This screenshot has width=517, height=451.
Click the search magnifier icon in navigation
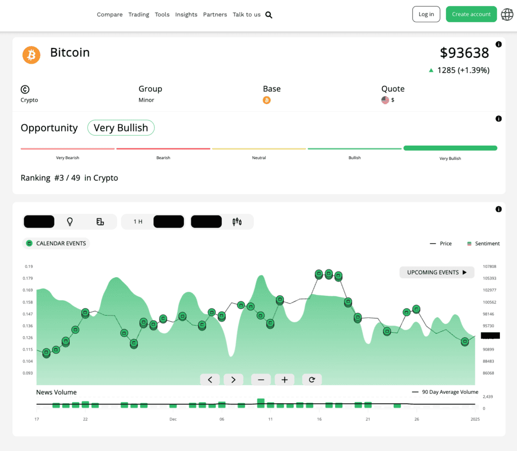269,15
